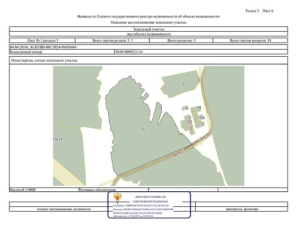Click the double-headed eagle emblem in the signature stamp
The width and height of the screenshot is (297, 230).
pyautogui.click(x=117, y=197)
